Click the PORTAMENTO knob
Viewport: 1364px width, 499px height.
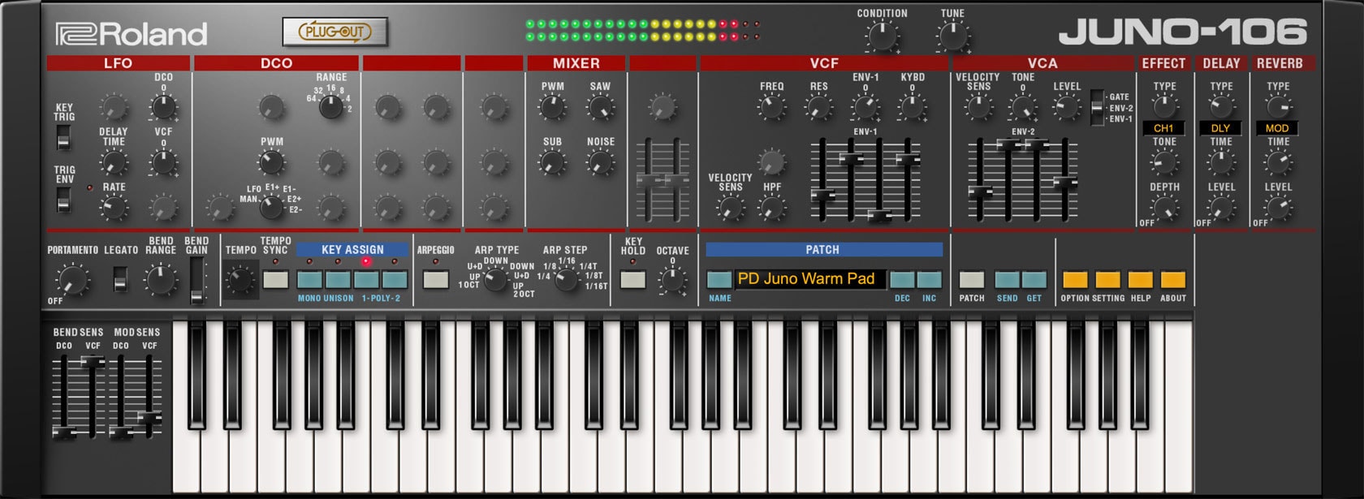point(72,281)
